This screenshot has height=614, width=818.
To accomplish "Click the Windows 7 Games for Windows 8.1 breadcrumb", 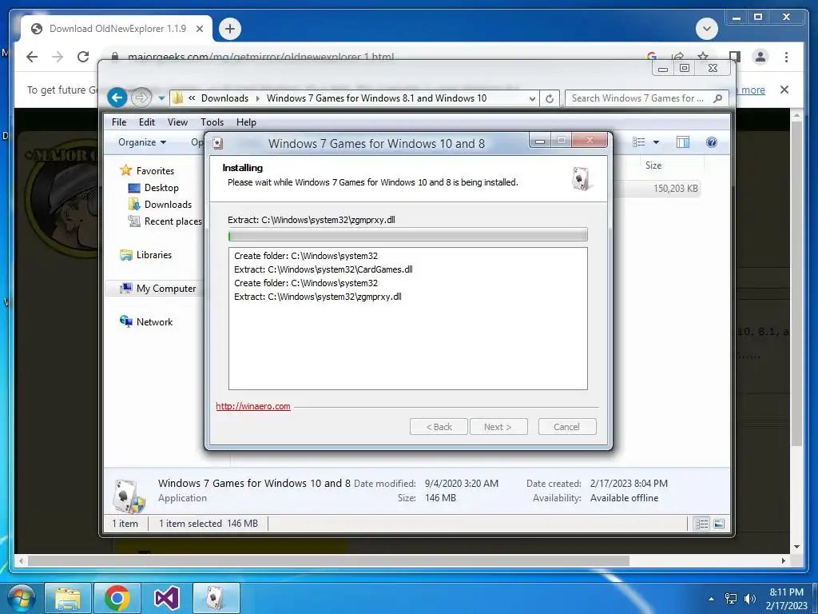I will (x=377, y=98).
